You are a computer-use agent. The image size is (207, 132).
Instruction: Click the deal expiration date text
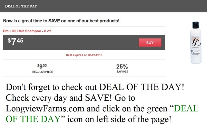coord(84,55)
